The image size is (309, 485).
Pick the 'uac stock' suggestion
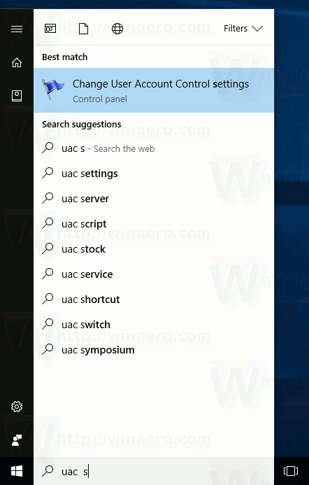point(154,249)
